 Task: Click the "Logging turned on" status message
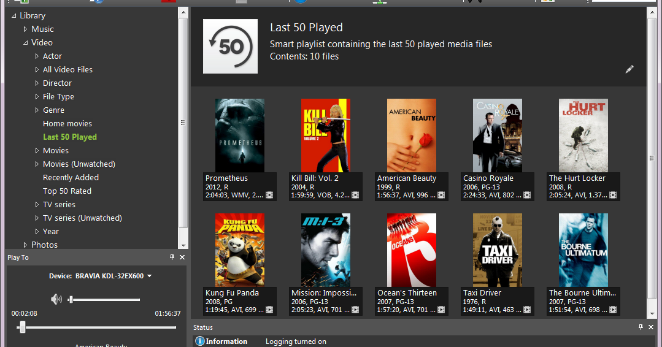click(x=296, y=341)
